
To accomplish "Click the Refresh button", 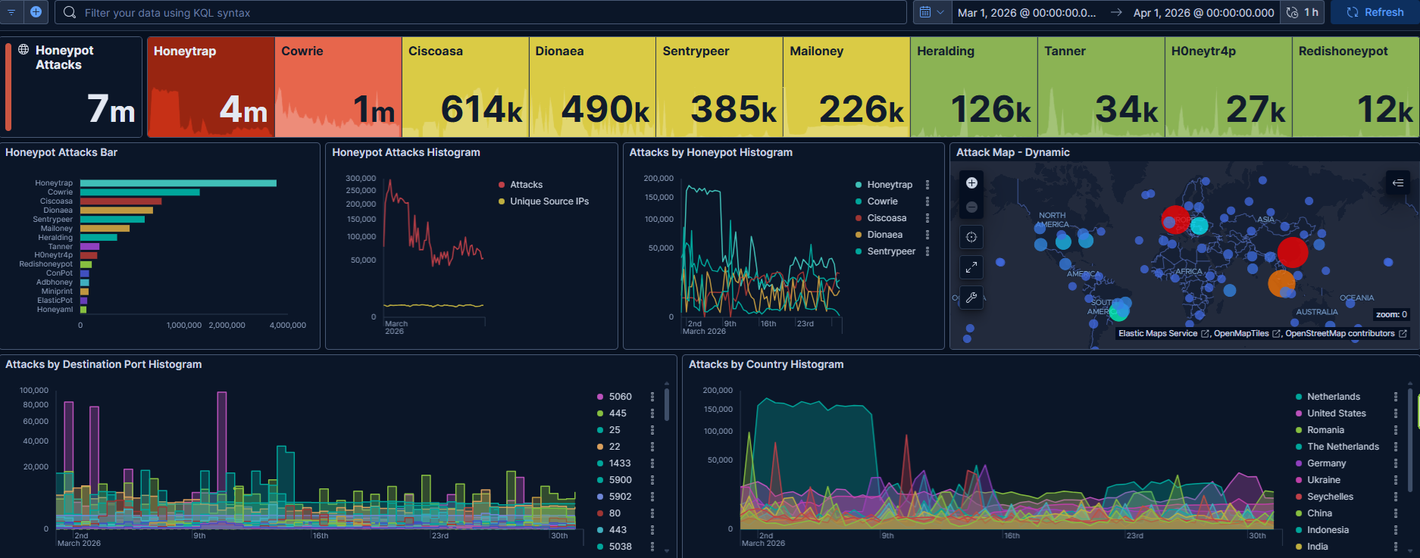I will tap(1375, 12).
